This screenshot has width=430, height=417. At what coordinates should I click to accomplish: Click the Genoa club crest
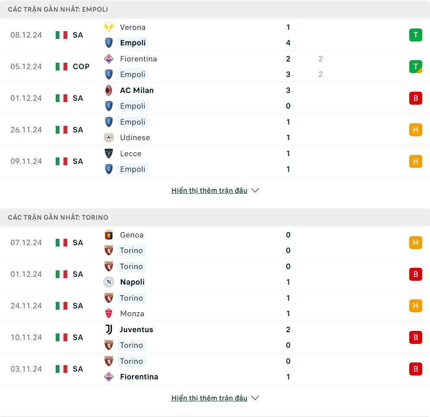tap(109, 235)
